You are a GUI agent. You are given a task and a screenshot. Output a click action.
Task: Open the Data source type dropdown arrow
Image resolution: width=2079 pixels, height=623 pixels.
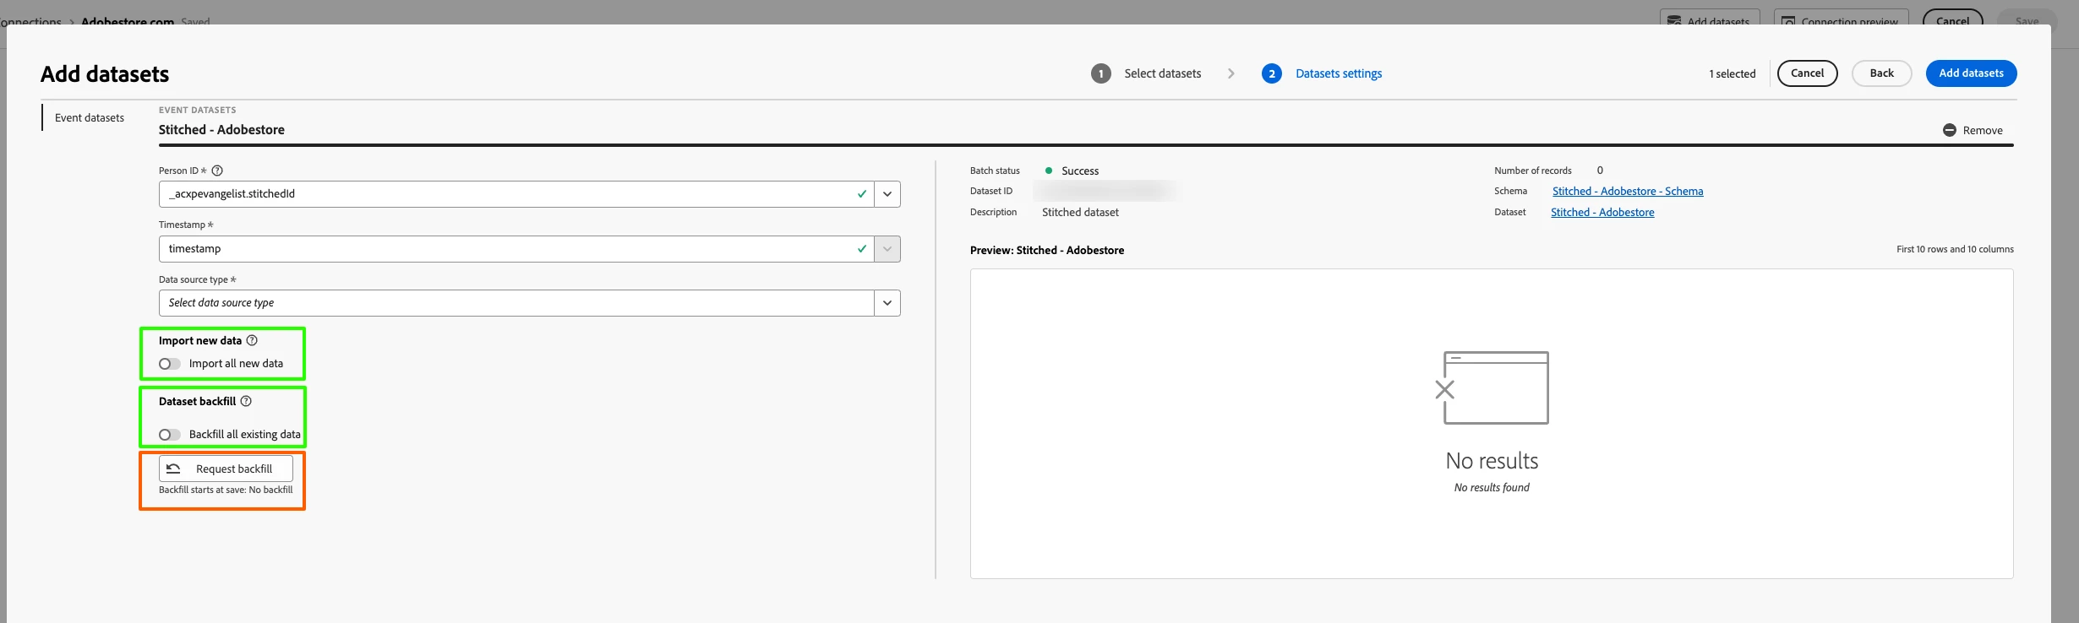(887, 303)
